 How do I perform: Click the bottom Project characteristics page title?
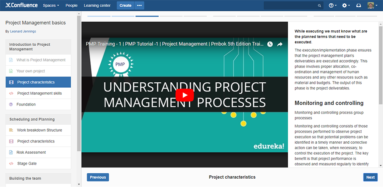point(232,177)
